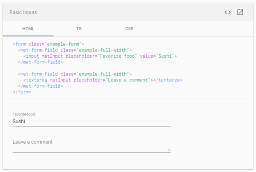Click the opening form tag code line
The height and width of the screenshot is (172, 256).
tap(48, 44)
